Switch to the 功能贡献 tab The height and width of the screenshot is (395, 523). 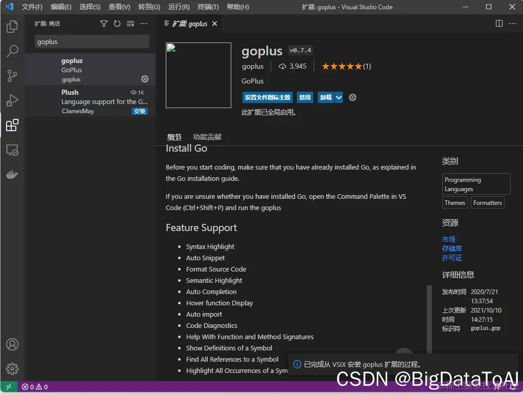(207, 137)
